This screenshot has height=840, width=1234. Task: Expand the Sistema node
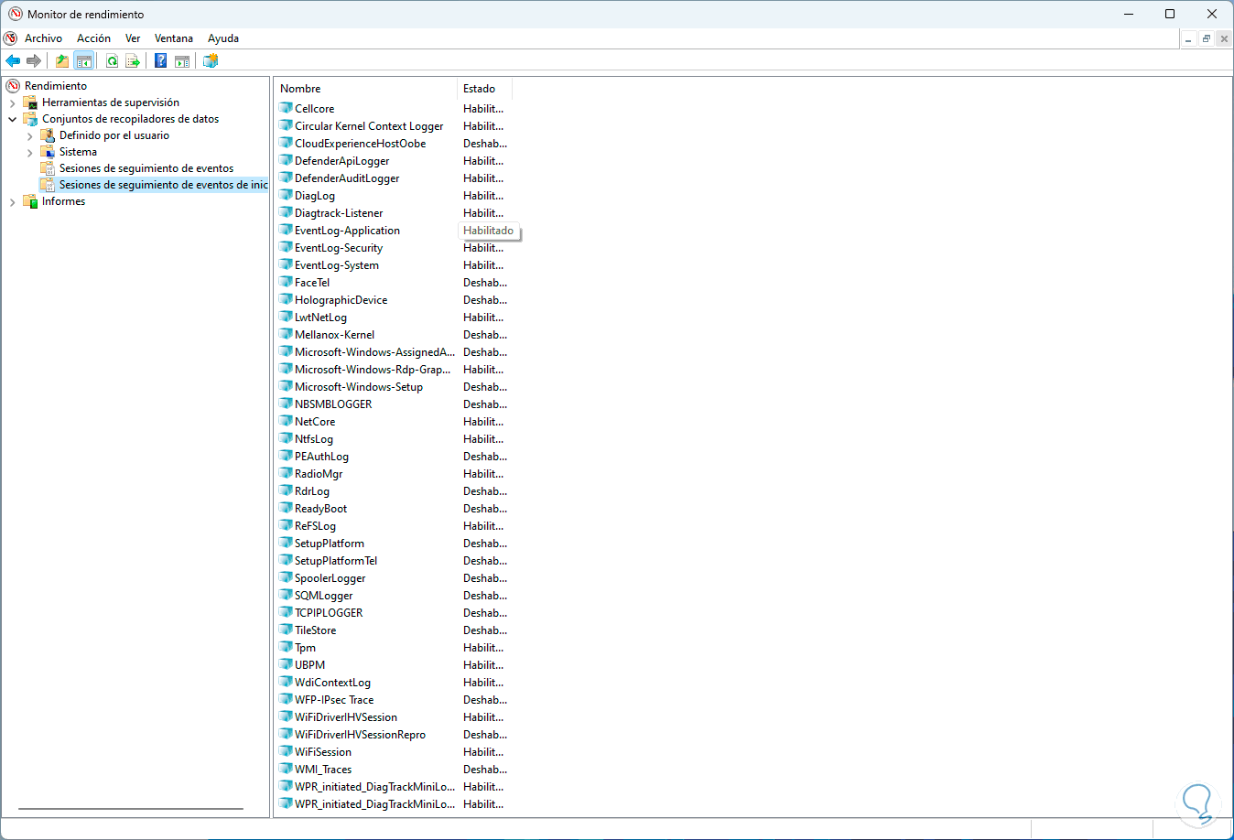(x=30, y=153)
